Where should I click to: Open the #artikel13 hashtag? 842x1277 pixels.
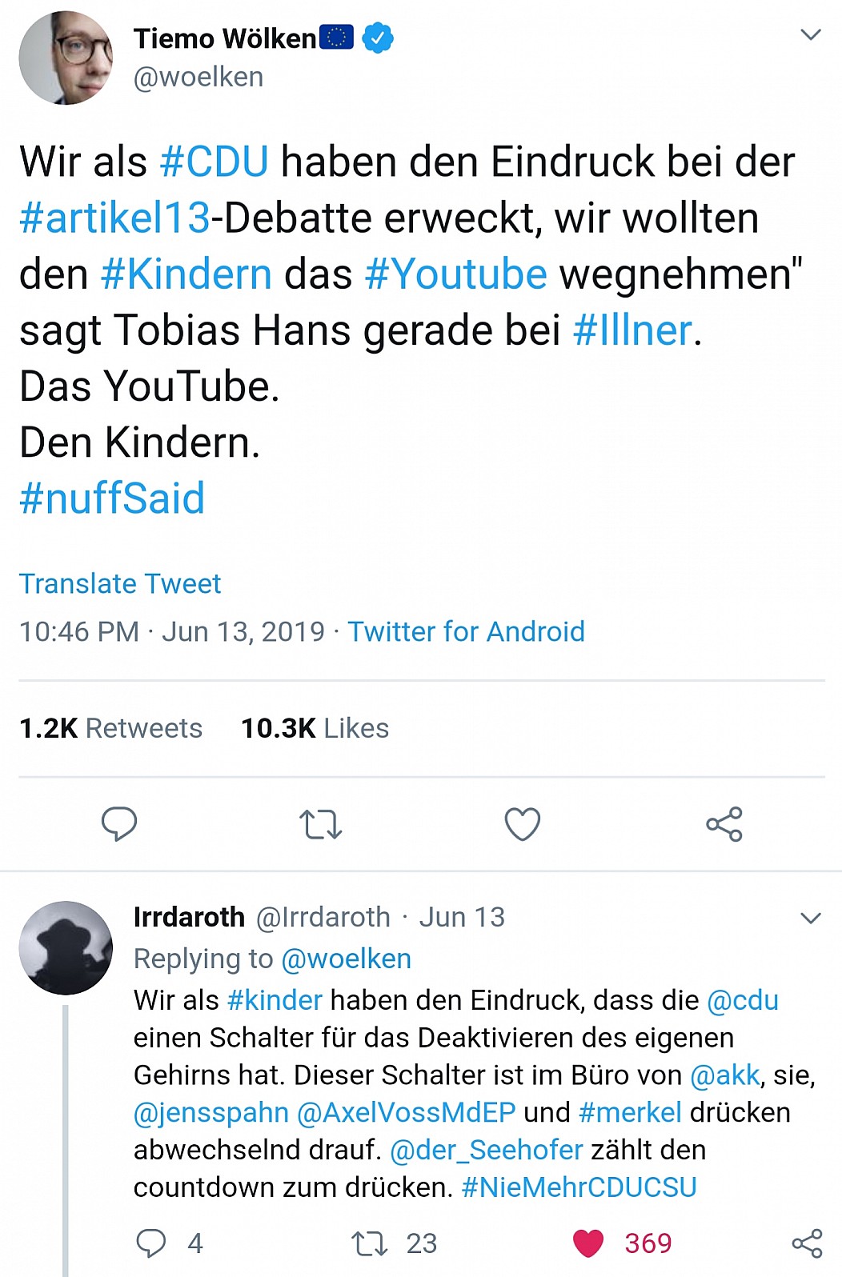click(114, 218)
